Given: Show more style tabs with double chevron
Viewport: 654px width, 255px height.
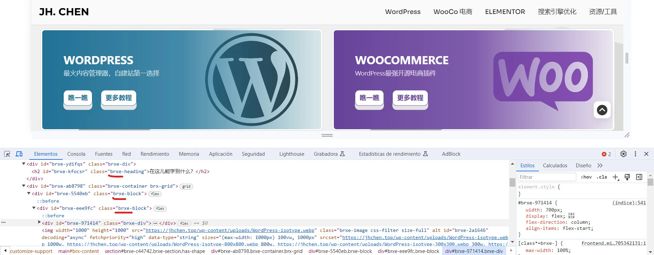Looking at the screenshot, I should (600, 166).
